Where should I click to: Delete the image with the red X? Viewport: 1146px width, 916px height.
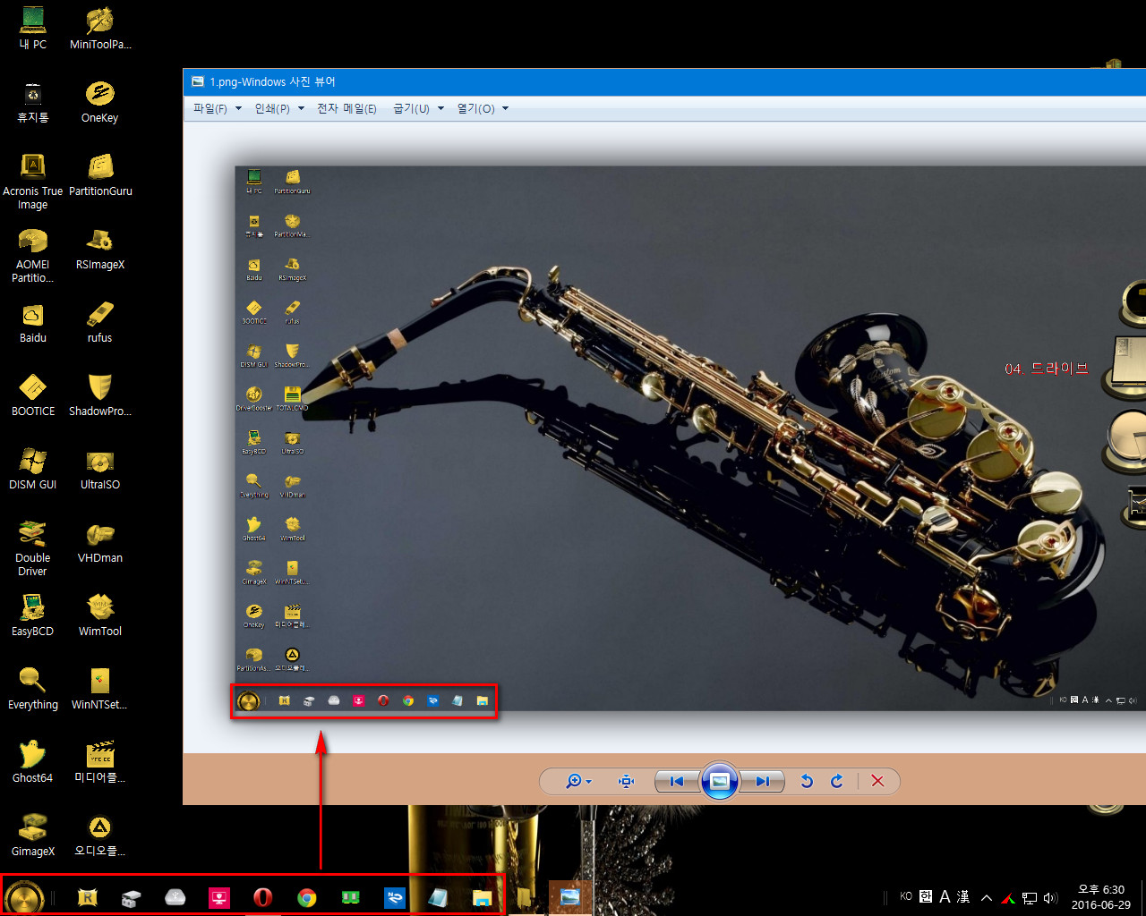pyautogui.click(x=877, y=781)
